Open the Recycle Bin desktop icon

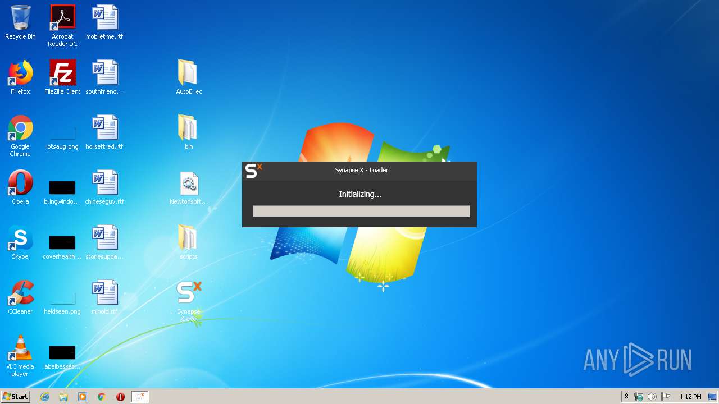(20, 22)
